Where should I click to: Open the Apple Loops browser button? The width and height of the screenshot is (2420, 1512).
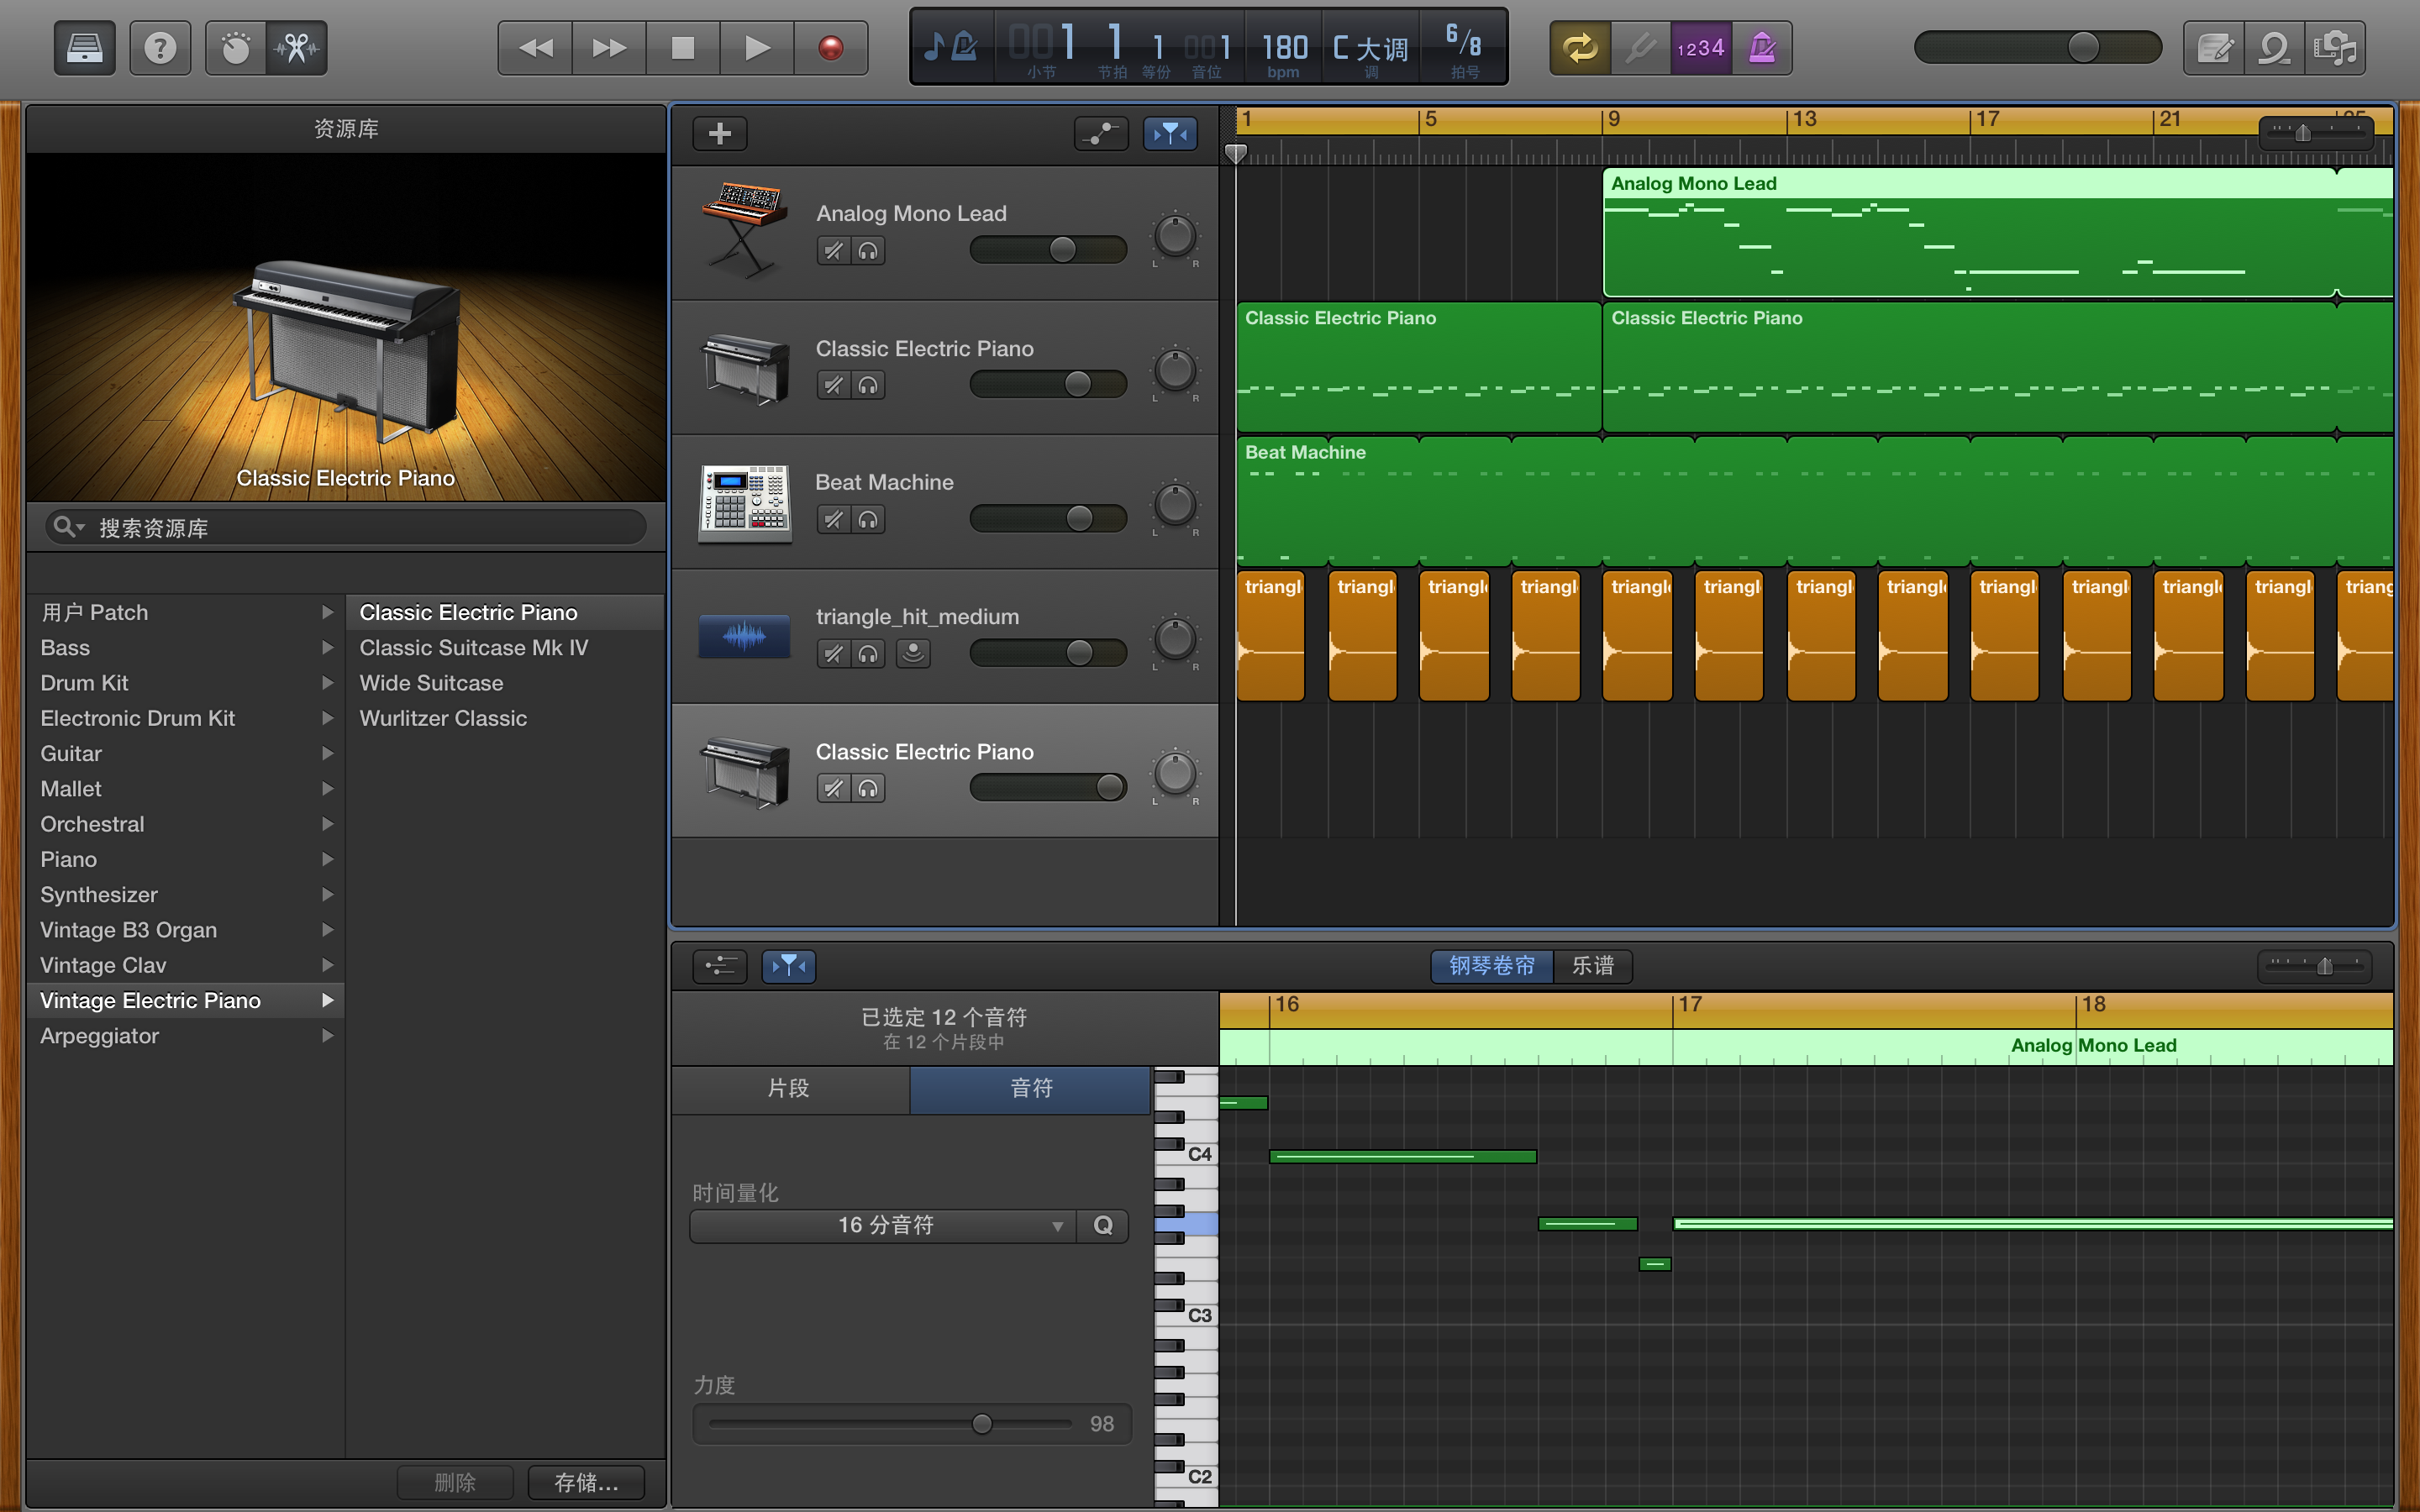coord(2275,47)
